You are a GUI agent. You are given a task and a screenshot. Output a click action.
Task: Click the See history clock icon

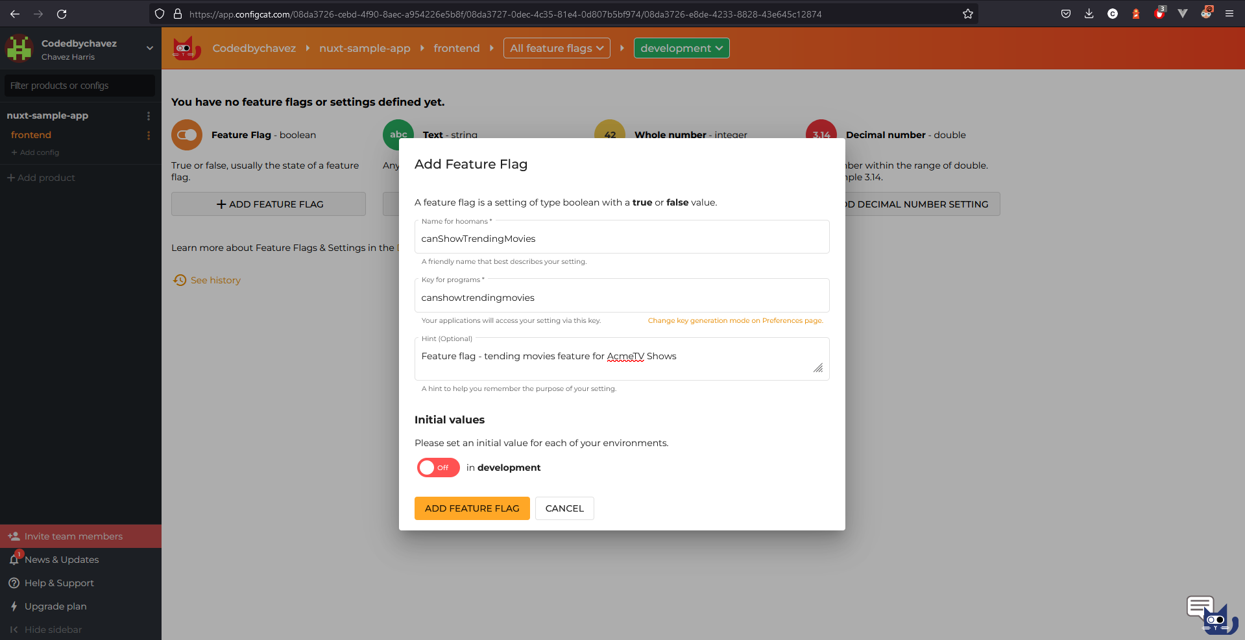[180, 279]
